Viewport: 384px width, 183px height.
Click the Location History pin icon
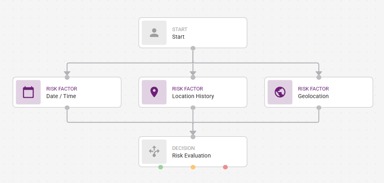click(154, 92)
